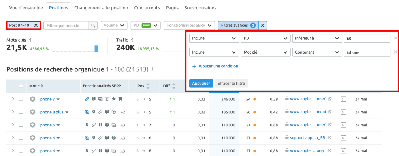Open the info icon beside Trafic
399x156 pixels.
(132, 40)
